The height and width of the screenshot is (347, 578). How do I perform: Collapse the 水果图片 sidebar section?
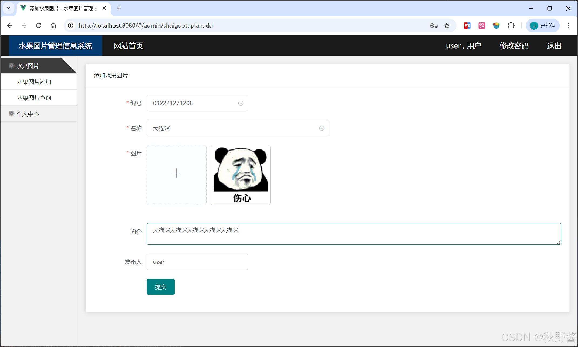28,66
